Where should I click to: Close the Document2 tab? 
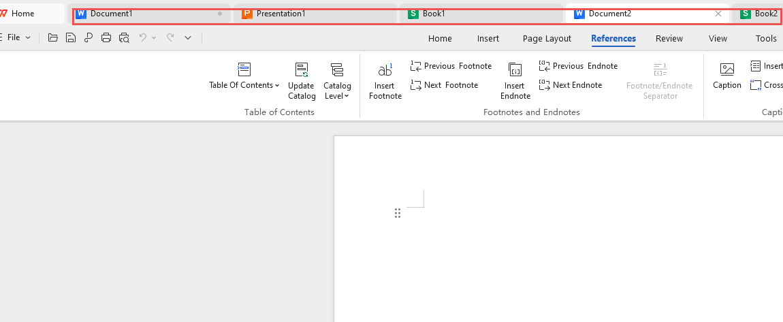718,14
